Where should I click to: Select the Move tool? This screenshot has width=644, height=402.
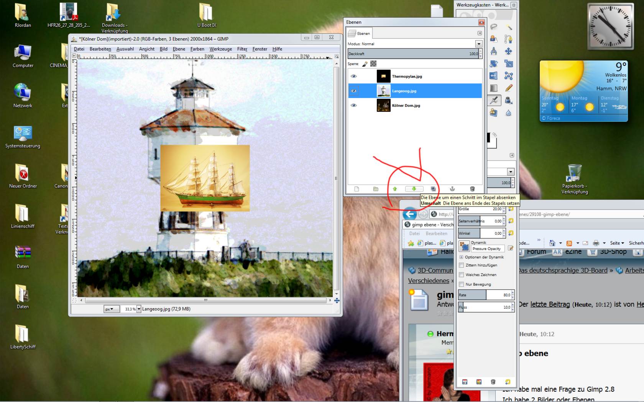pyautogui.click(x=509, y=51)
